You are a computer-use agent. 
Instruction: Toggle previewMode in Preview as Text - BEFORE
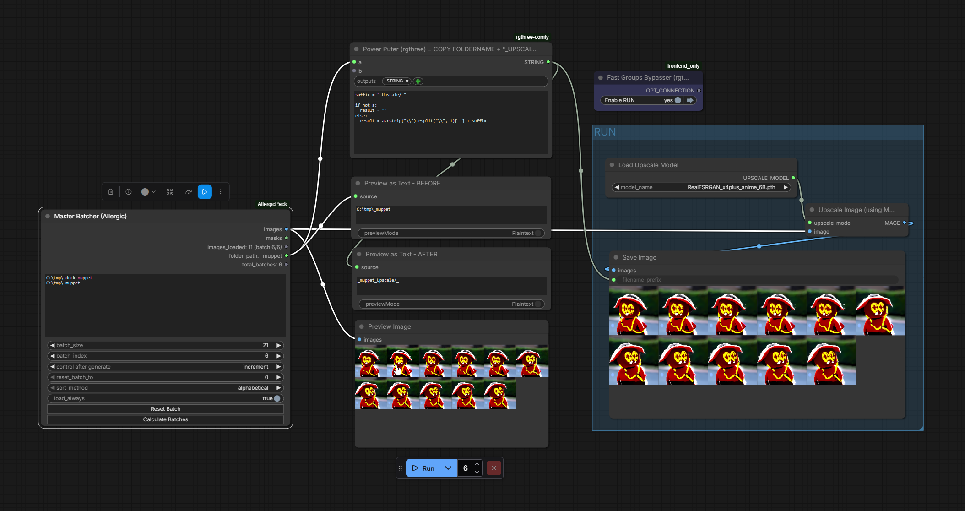tap(538, 233)
